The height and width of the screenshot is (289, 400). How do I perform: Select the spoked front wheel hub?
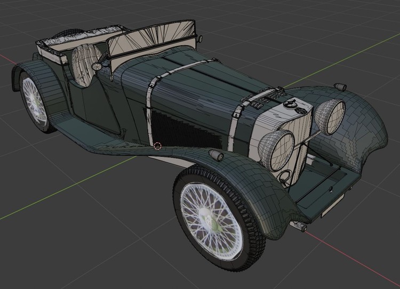[209, 216]
